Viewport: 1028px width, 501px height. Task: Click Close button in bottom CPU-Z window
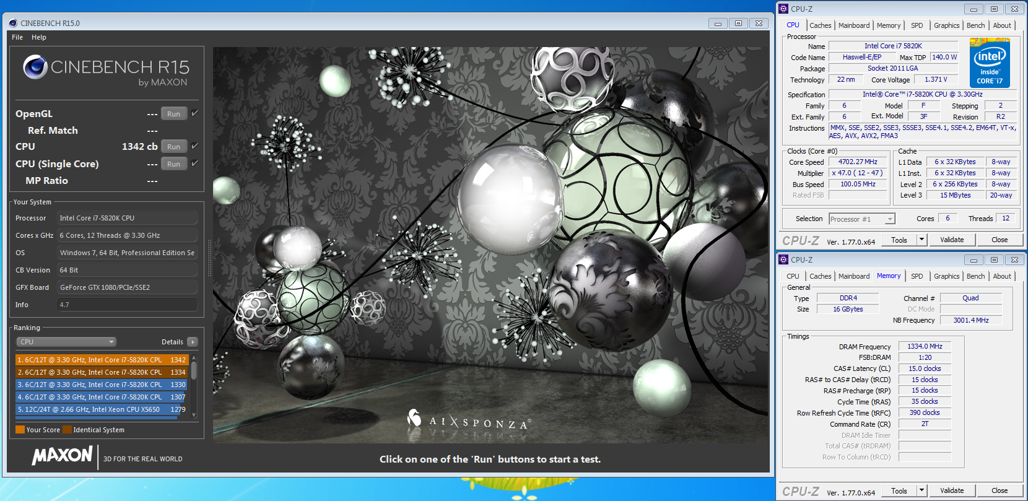(1000, 490)
